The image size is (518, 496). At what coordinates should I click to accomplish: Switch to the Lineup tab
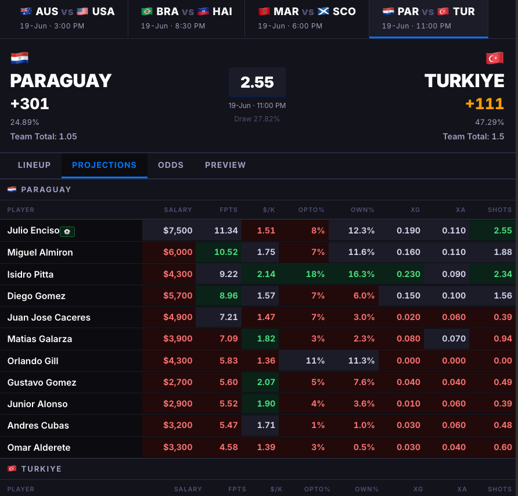(34, 165)
